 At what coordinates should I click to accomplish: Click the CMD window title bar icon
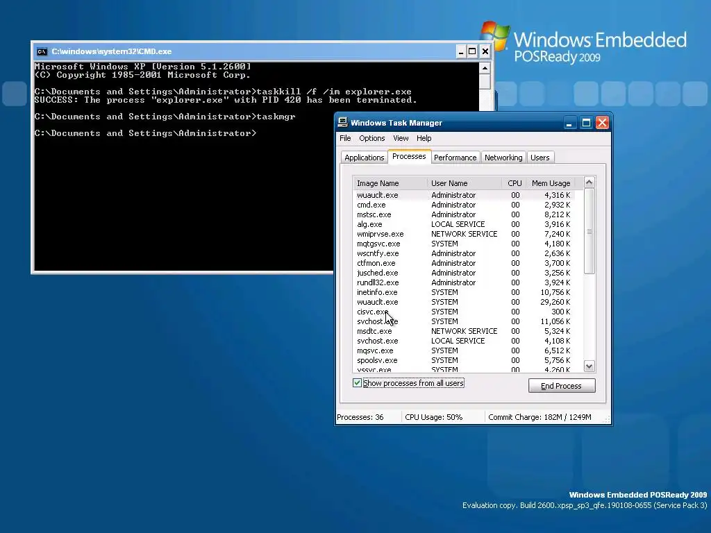click(x=42, y=51)
